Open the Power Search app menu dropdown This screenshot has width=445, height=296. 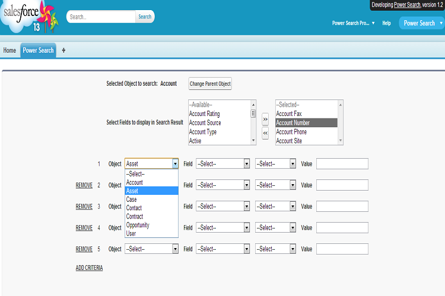pos(420,23)
